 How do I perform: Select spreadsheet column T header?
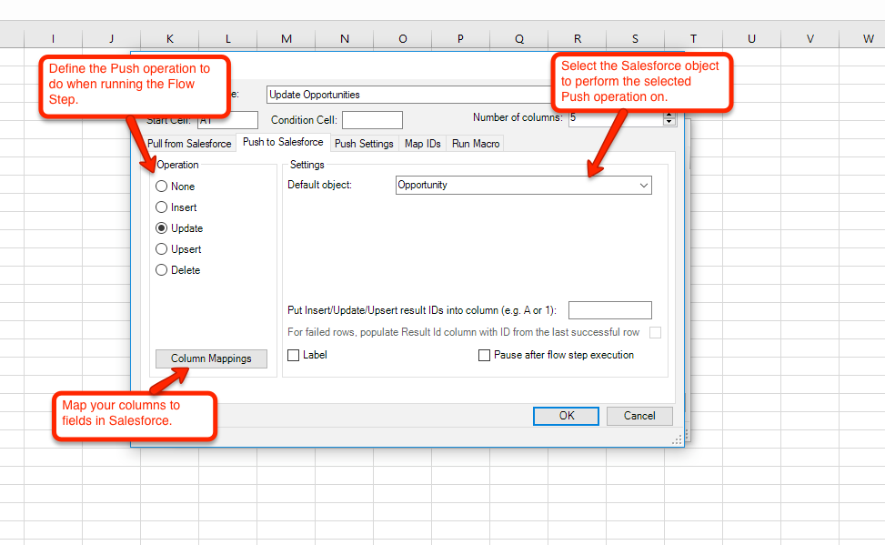coord(694,38)
